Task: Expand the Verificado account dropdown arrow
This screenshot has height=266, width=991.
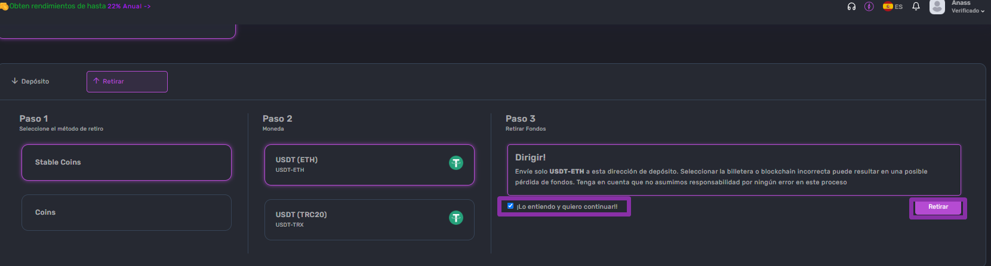Action: 983,11
